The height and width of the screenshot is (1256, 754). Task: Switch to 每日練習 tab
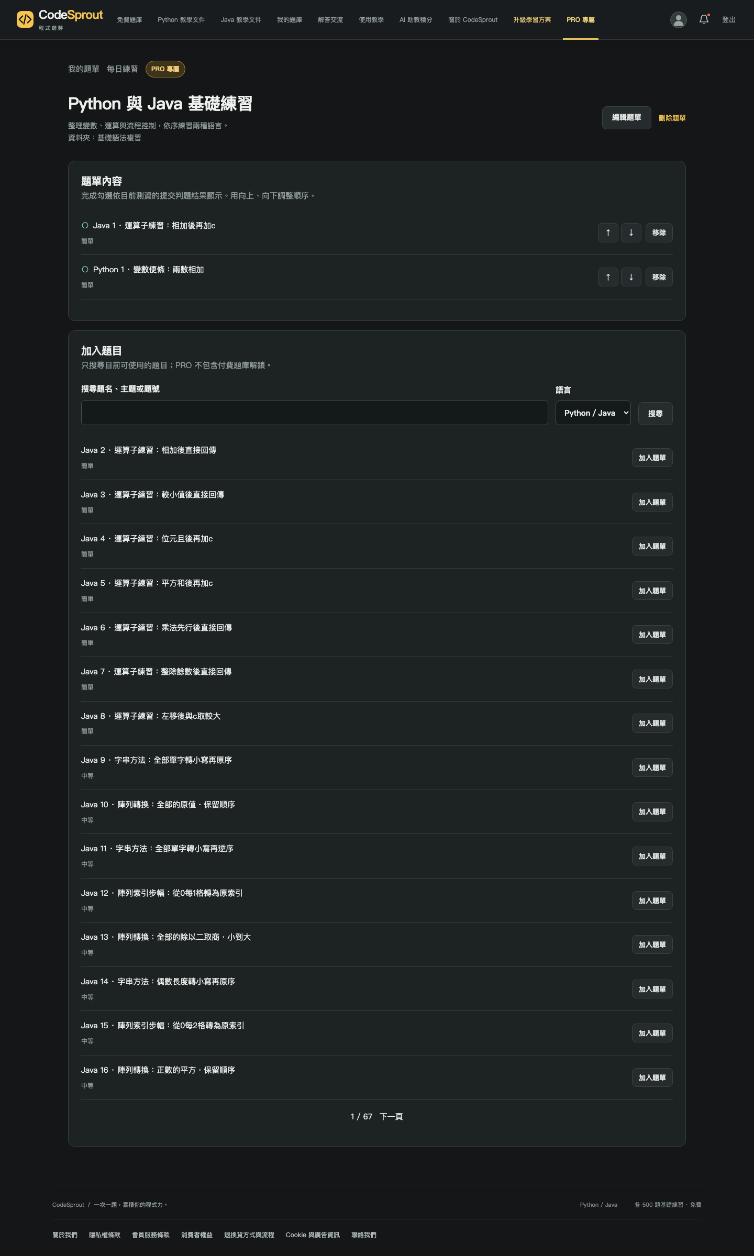click(123, 69)
